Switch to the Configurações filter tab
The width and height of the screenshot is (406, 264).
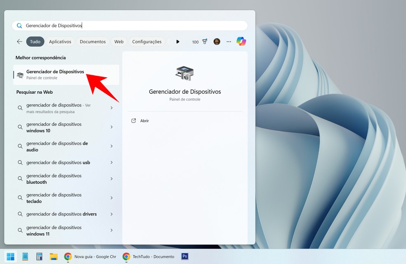tap(147, 42)
